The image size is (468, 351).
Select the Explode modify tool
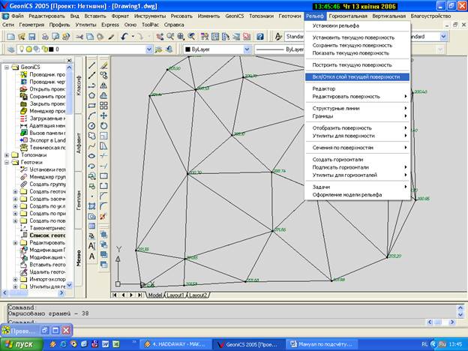pos(103,217)
